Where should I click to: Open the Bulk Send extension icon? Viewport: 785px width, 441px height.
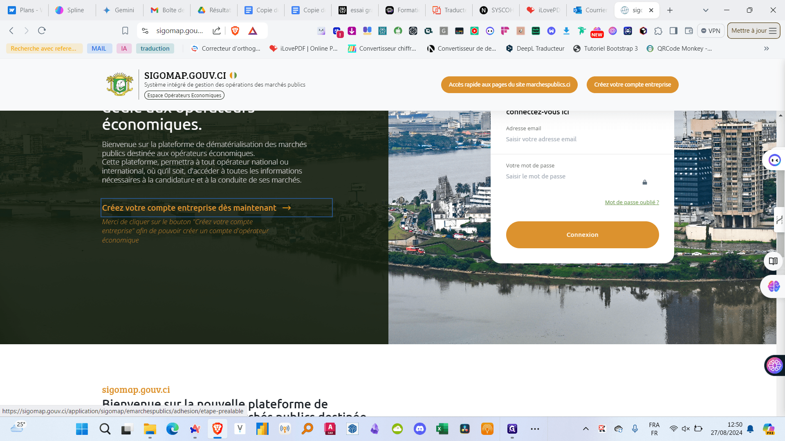536,31
